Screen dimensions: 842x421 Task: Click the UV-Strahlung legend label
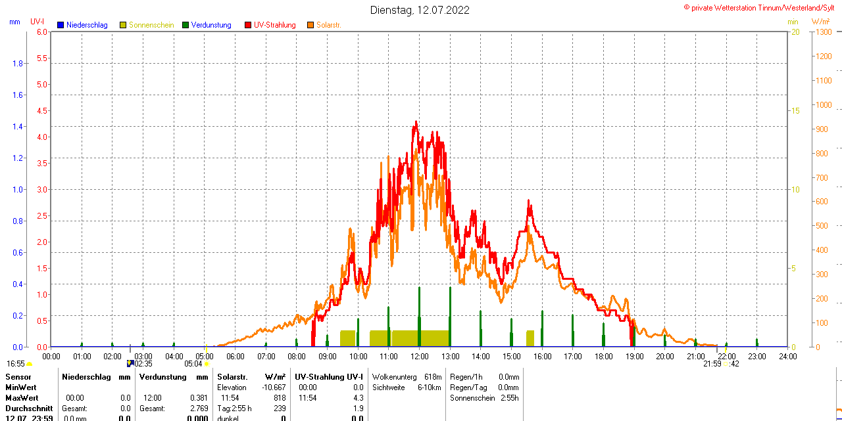(x=274, y=25)
